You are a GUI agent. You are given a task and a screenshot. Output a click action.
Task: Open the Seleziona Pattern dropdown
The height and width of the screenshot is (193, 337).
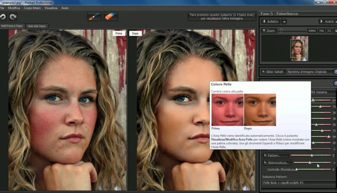click(x=299, y=183)
